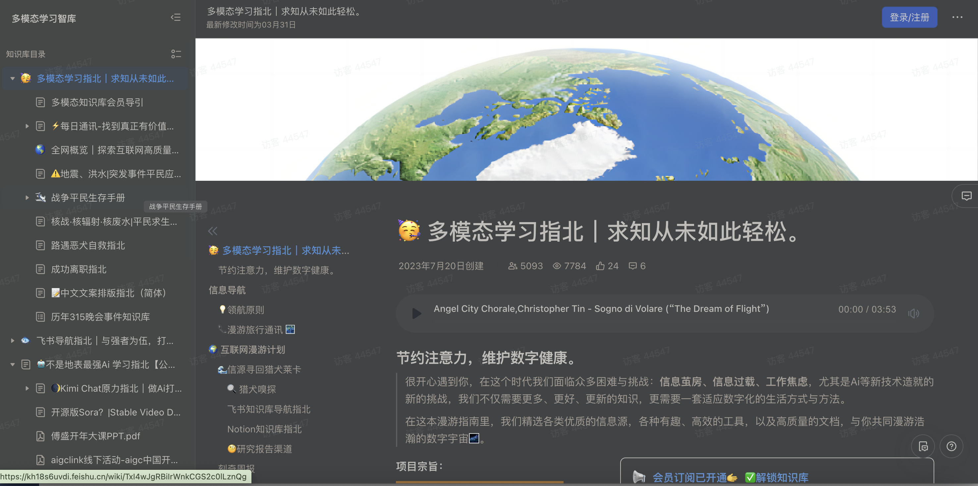This screenshot has height=486, width=978.
Task: Expand the 飞书导航指北 tree node
Action: click(x=13, y=341)
